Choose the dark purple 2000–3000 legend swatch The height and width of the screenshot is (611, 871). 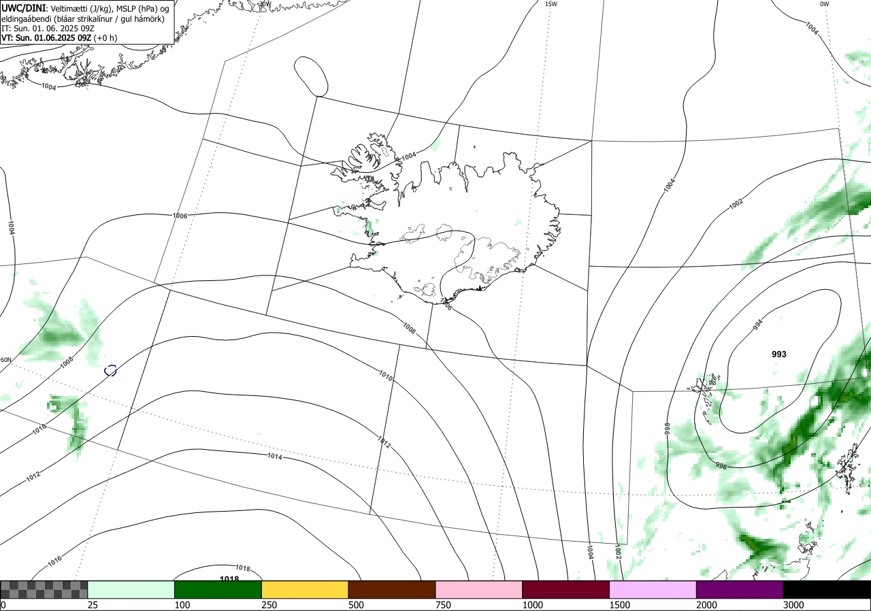coord(740,589)
